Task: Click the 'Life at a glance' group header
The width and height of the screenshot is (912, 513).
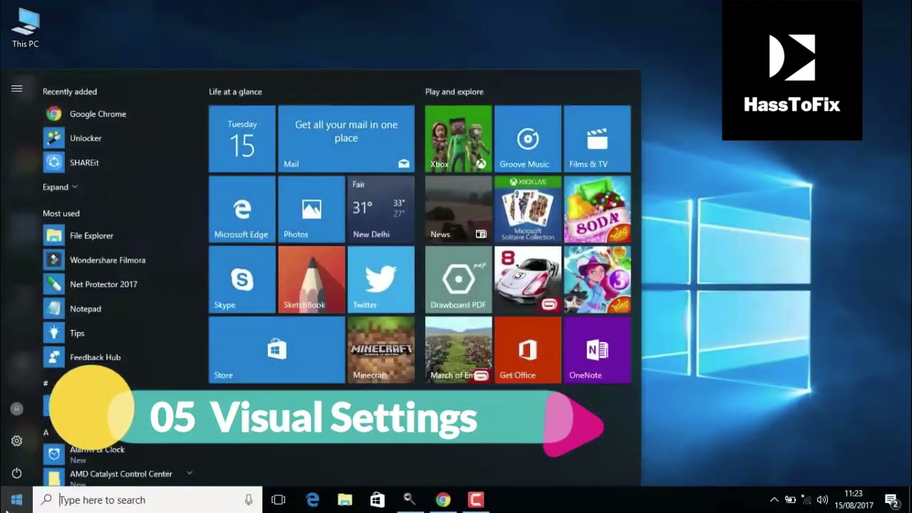Action: (x=235, y=92)
